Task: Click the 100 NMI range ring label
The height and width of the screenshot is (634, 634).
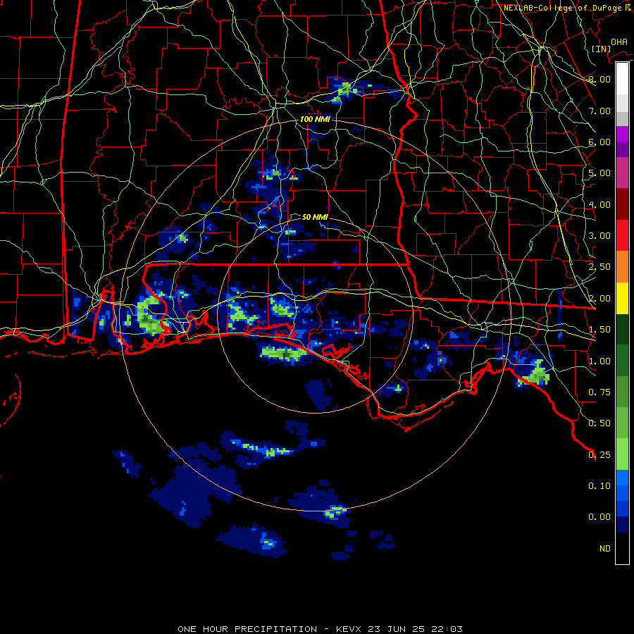Action: tap(315, 119)
